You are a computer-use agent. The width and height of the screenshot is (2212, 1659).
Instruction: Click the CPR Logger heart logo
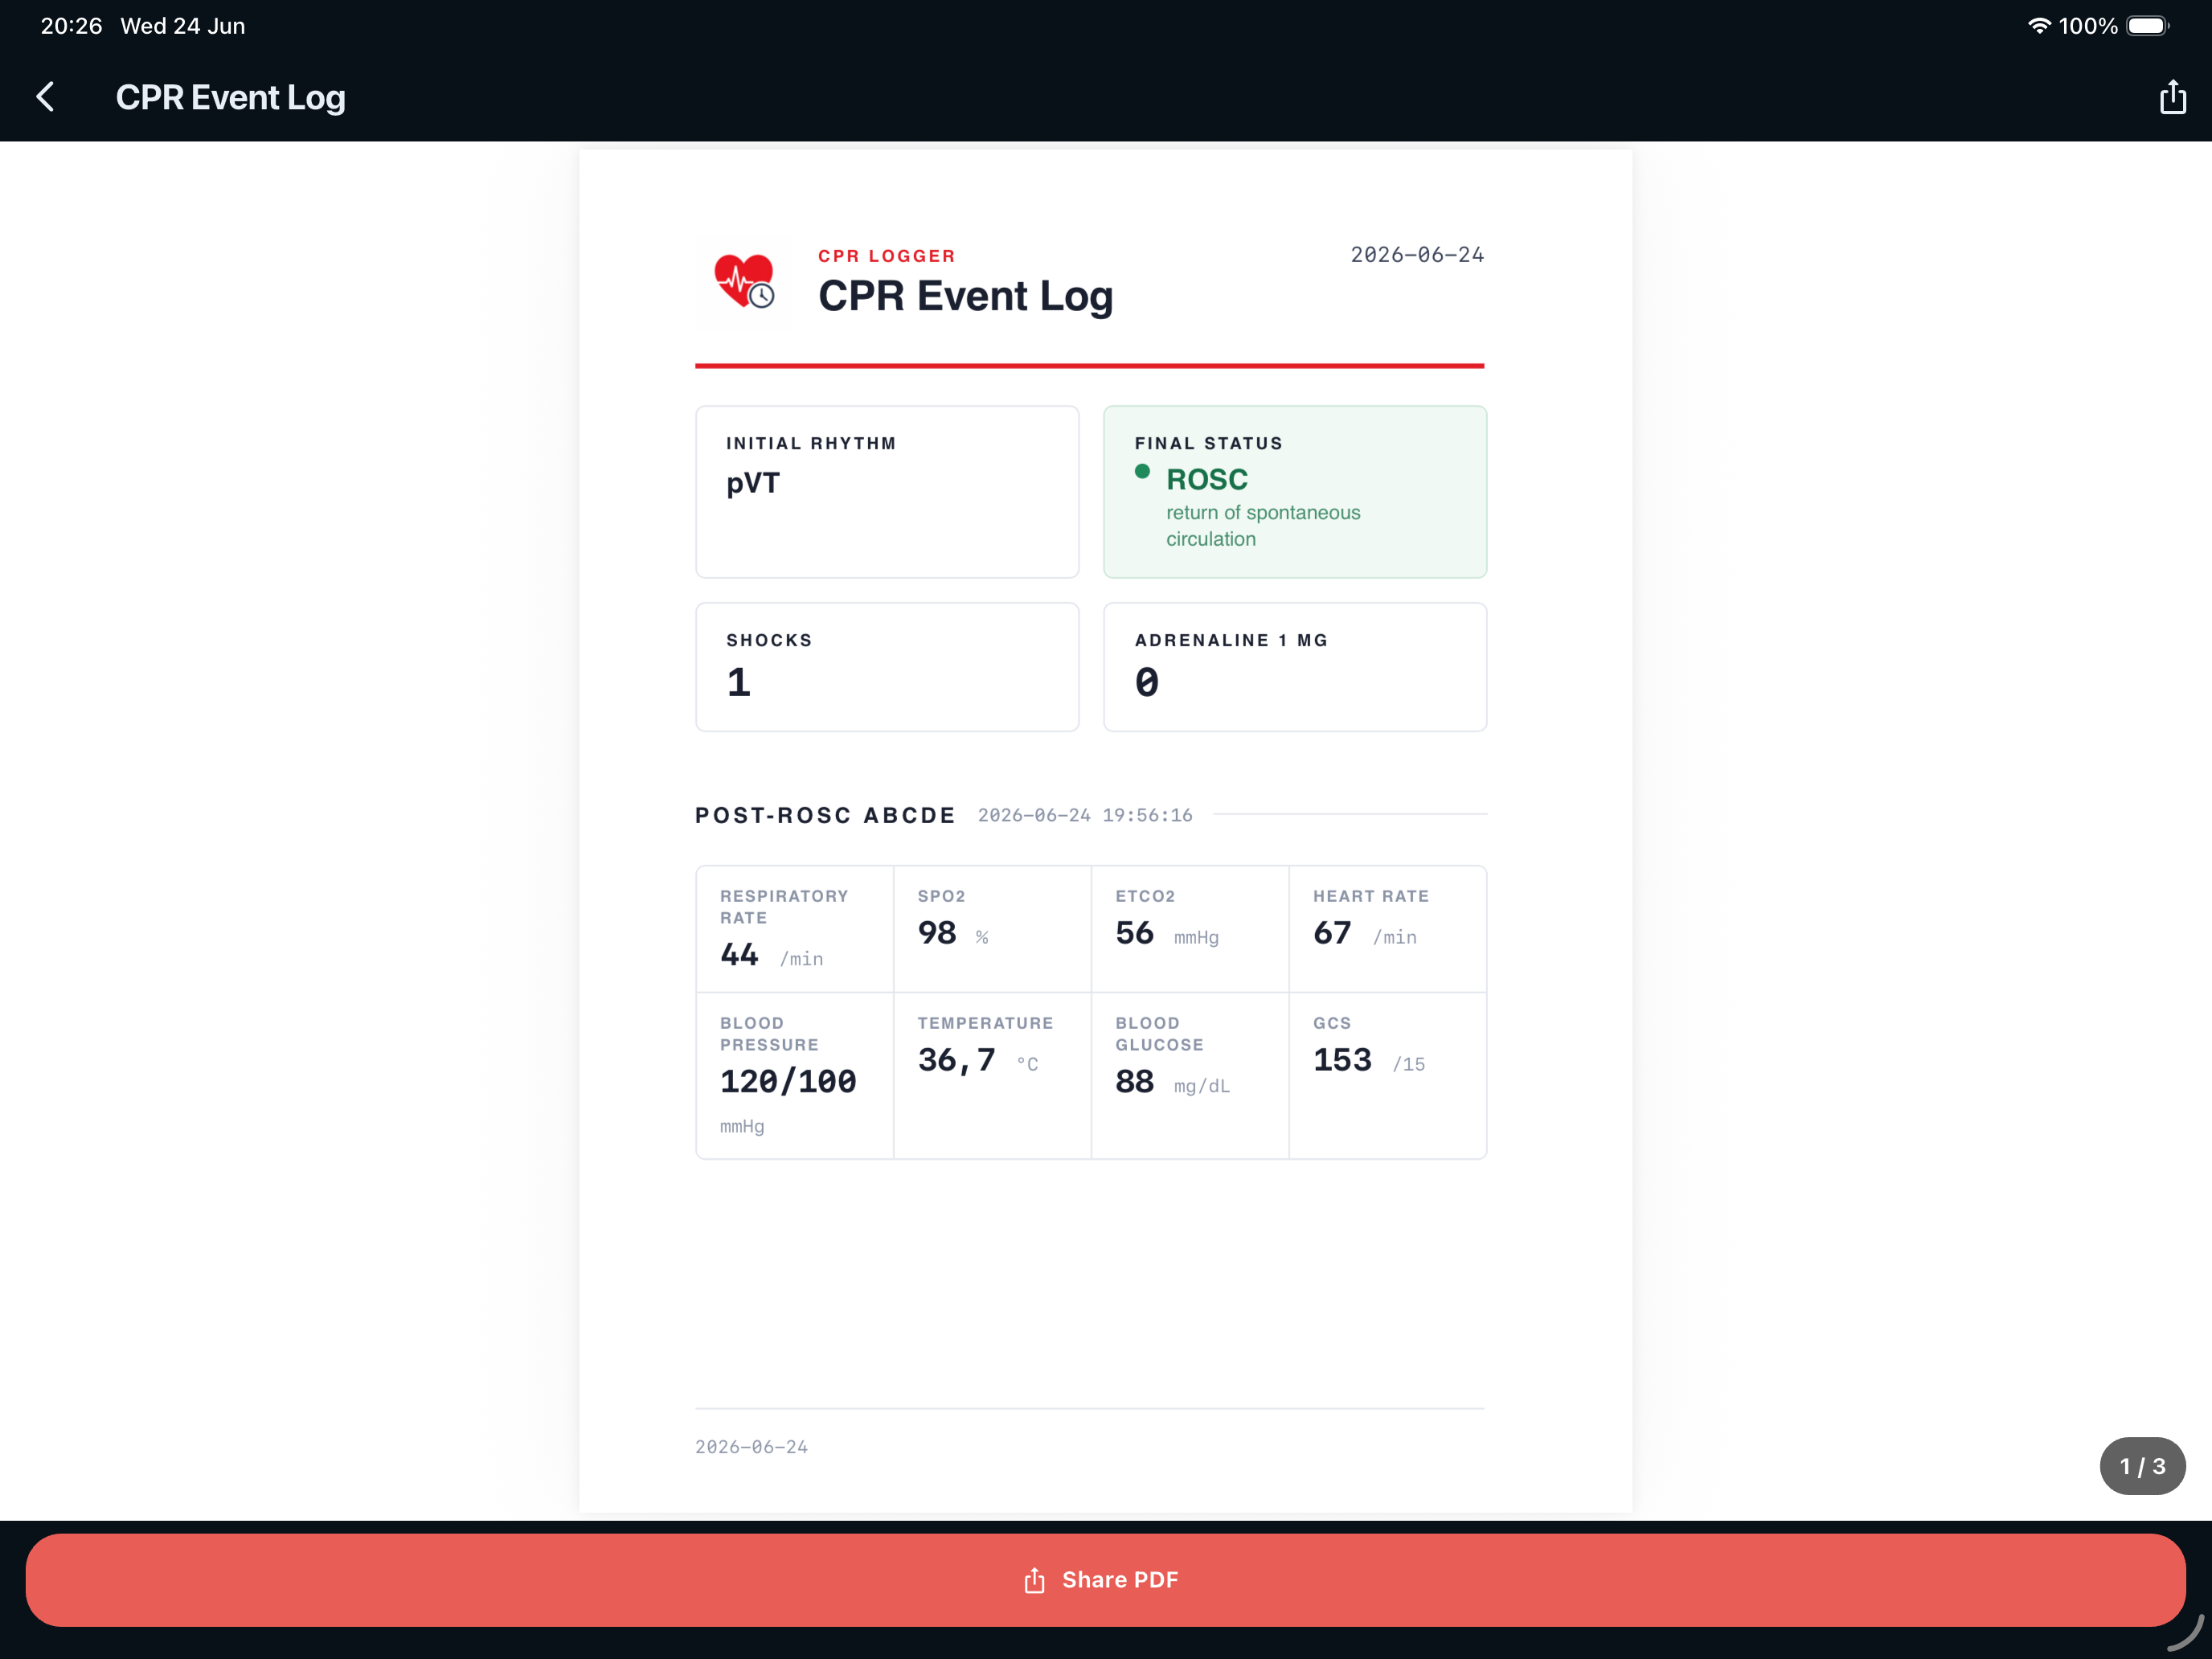click(745, 281)
